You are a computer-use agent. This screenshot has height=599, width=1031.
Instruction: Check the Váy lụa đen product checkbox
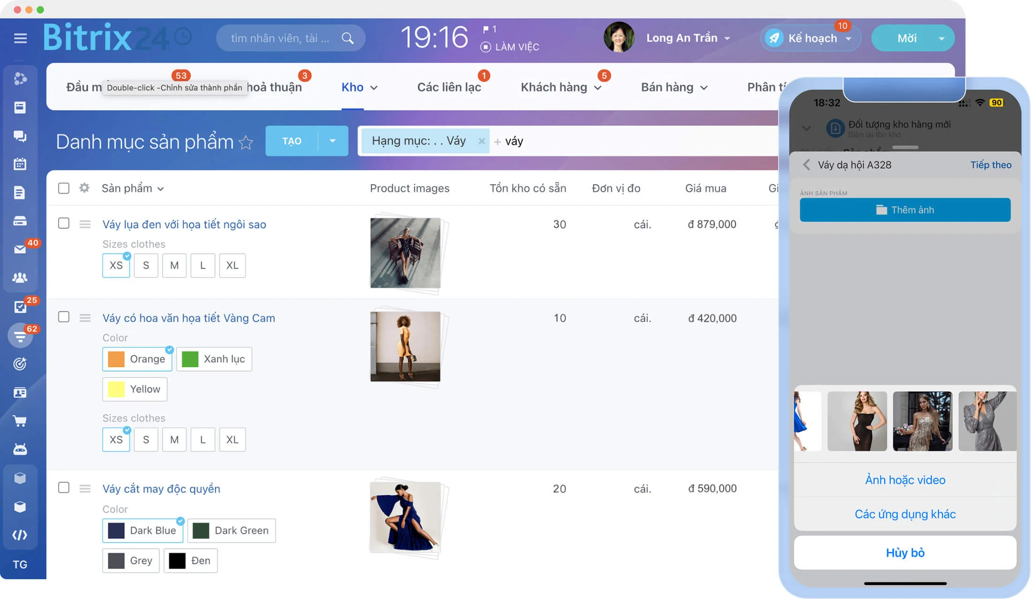pyautogui.click(x=64, y=223)
